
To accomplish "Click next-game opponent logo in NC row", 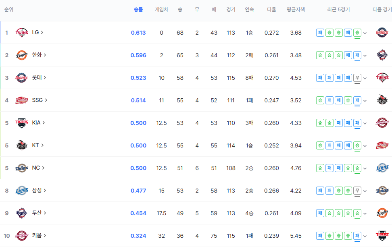I will tap(382, 168).
